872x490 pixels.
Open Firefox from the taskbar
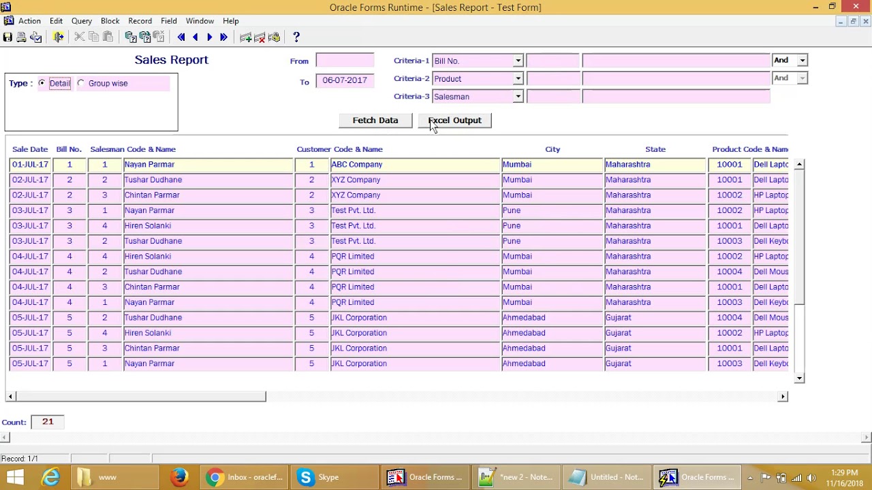[180, 477]
